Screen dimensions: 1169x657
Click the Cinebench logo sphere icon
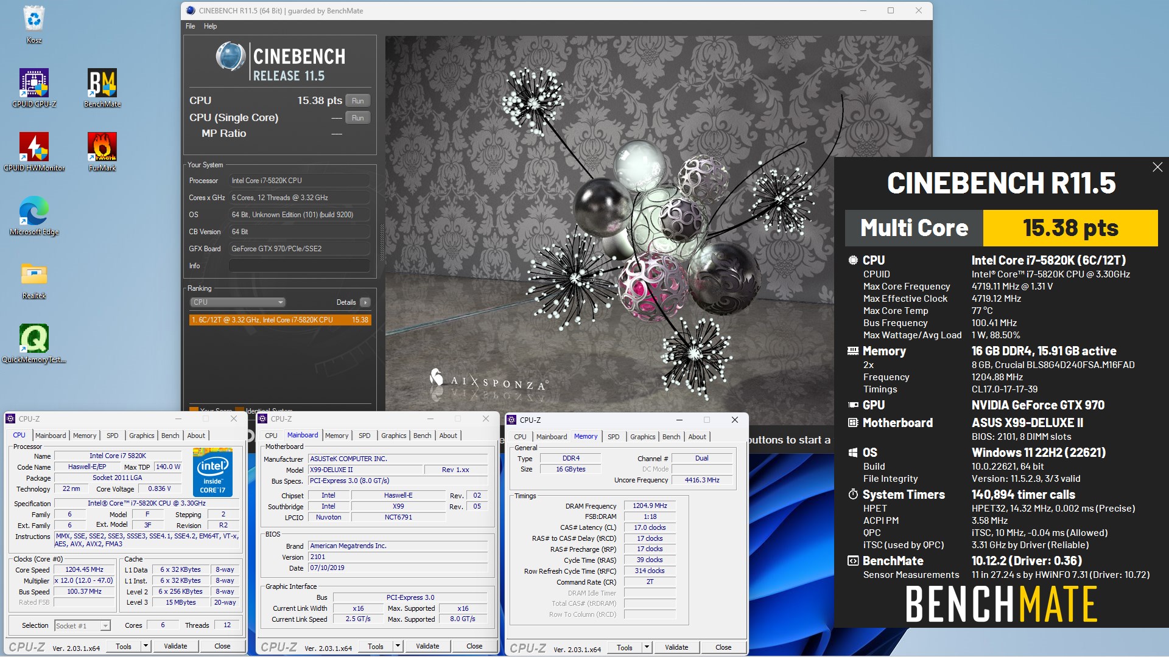pyautogui.click(x=231, y=57)
